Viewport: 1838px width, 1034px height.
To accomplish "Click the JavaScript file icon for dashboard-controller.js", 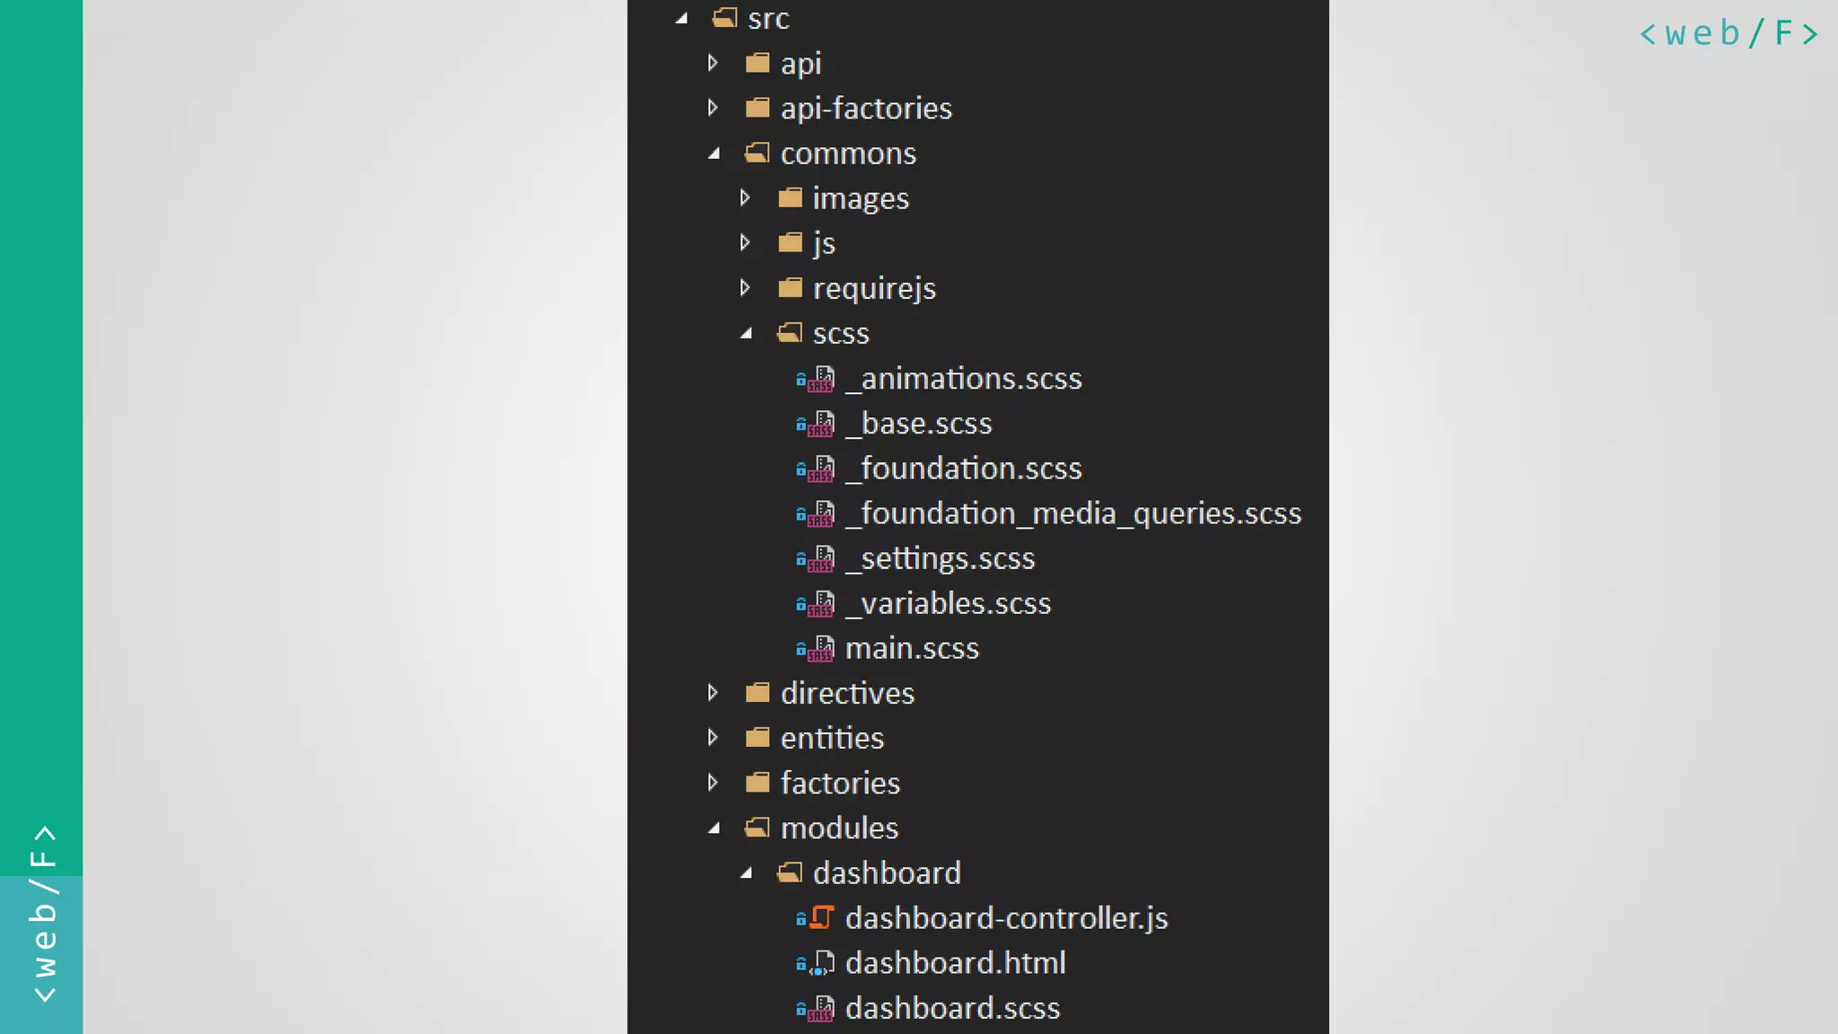I will [821, 918].
